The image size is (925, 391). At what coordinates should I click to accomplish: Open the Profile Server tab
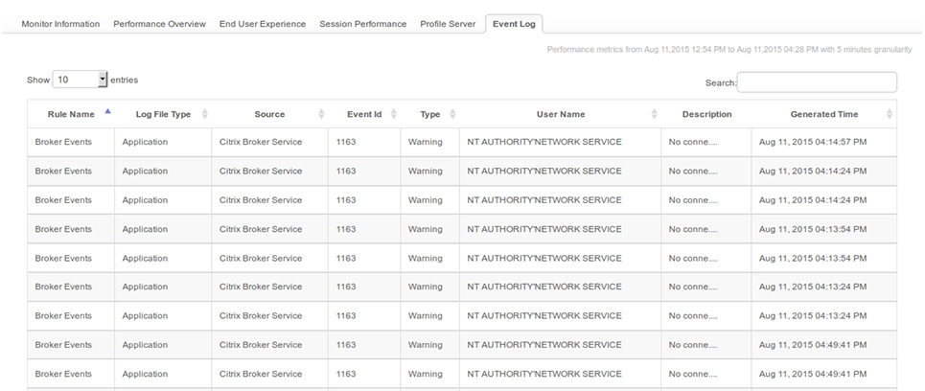[448, 24]
